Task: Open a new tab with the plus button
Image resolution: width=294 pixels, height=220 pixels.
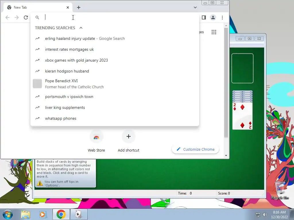Action: pos(79,7)
